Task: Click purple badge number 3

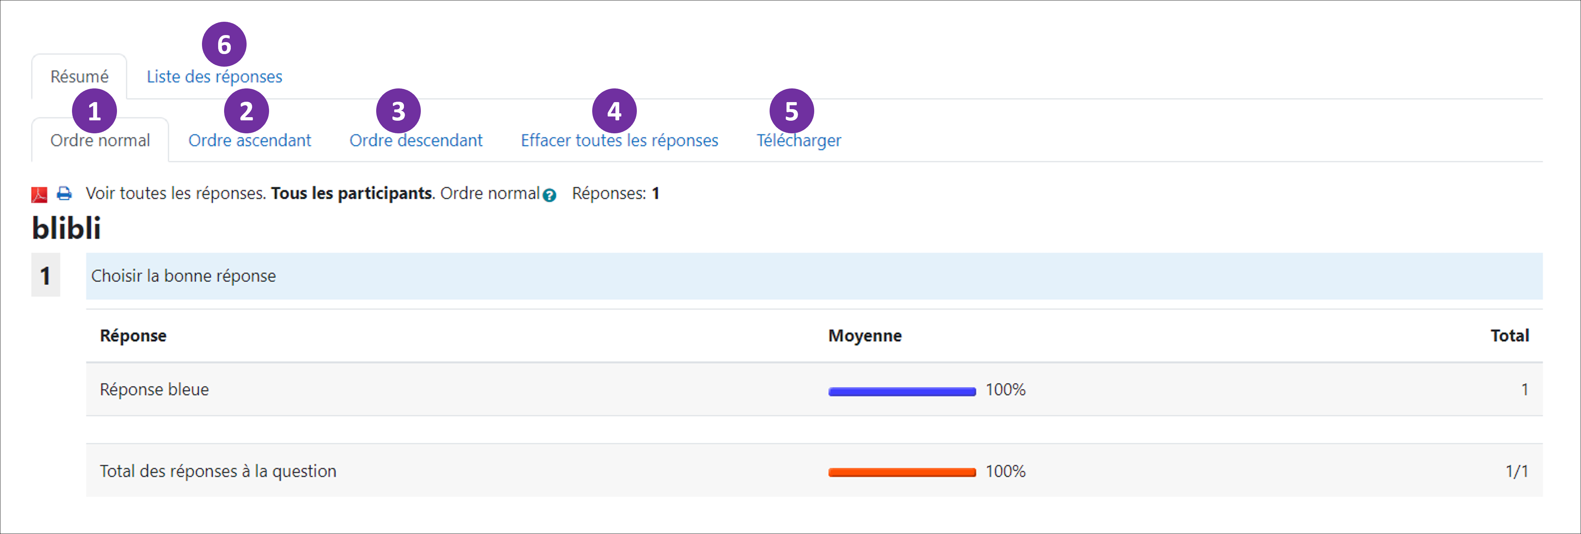Action: point(398,111)
